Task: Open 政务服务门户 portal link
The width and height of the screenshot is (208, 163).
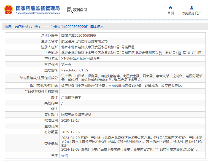Action: (191, 13)
